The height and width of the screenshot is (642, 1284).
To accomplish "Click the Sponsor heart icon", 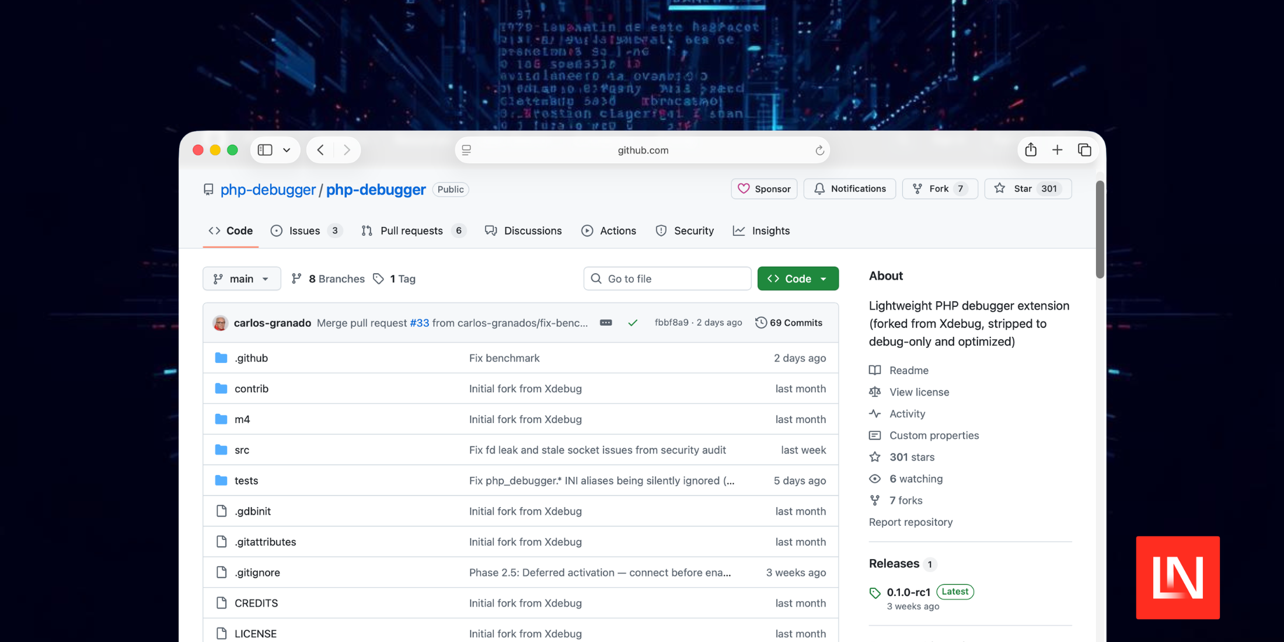I will tap(744, 189).
